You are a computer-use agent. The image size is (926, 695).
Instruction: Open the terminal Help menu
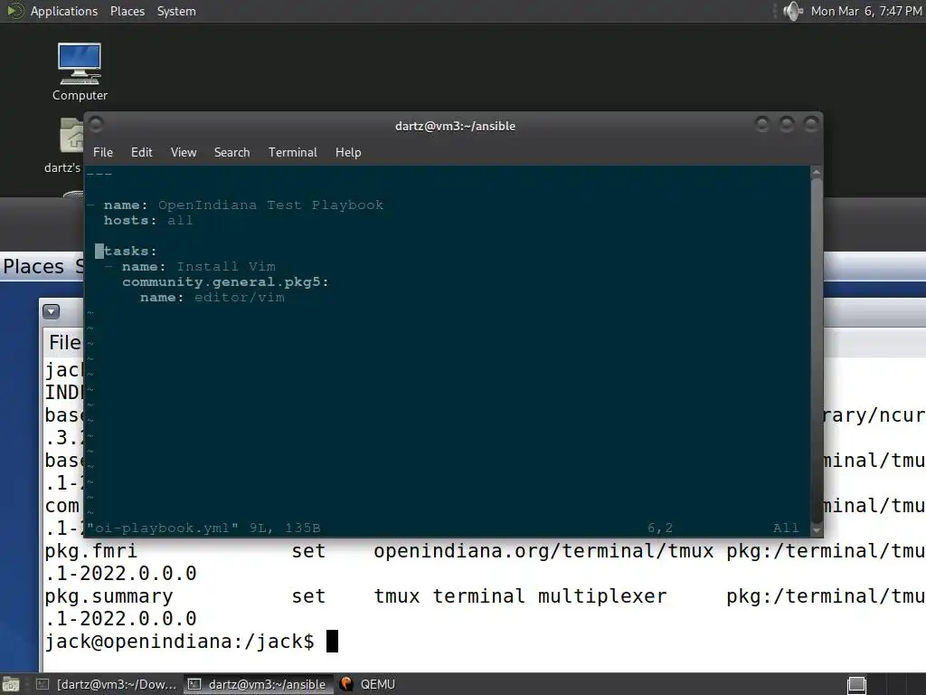click(x=348, y=152)
